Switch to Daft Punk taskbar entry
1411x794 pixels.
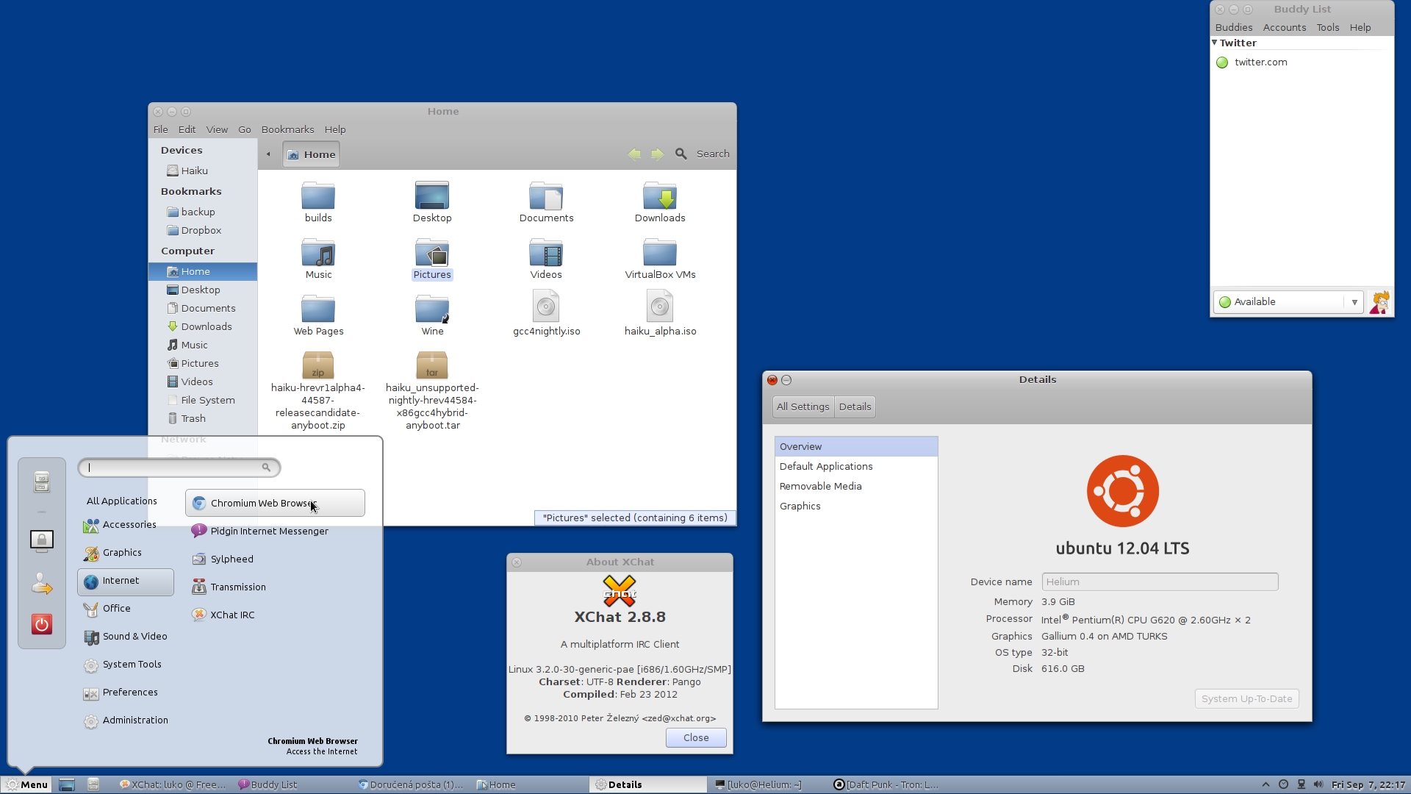tap(886, 784)
